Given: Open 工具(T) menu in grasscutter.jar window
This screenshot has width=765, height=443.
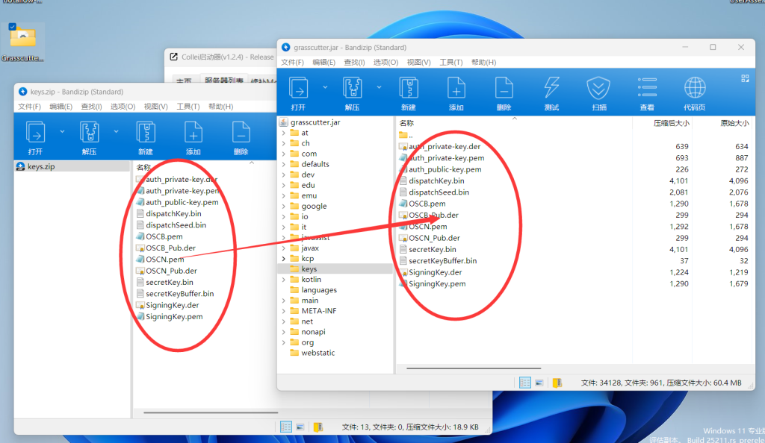Looking at the screenshot, I should pos(450,63).
